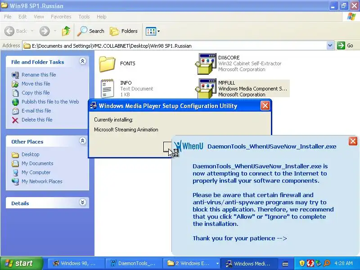This screenshot has height=270, width=360.
Task: Open the Favorites menu
Action: (61, 17)
